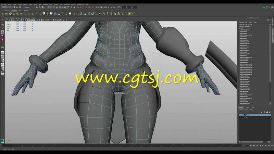
Task: Toggle visibility box of highlighted display layer
Action: [240, 115]
